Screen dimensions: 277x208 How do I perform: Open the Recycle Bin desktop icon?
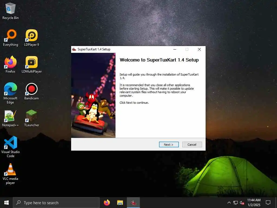(11, 11)
